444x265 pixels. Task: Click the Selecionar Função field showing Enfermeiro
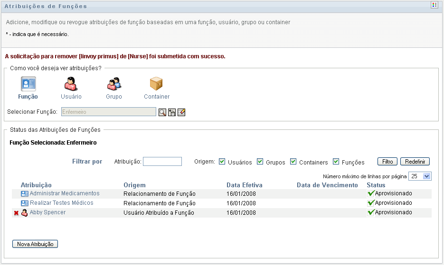(108, 112)
